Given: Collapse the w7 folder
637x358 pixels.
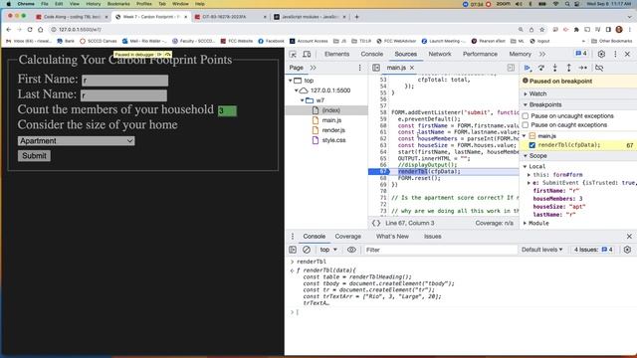Looking at the screenshot, I should (x=303, y=100).
